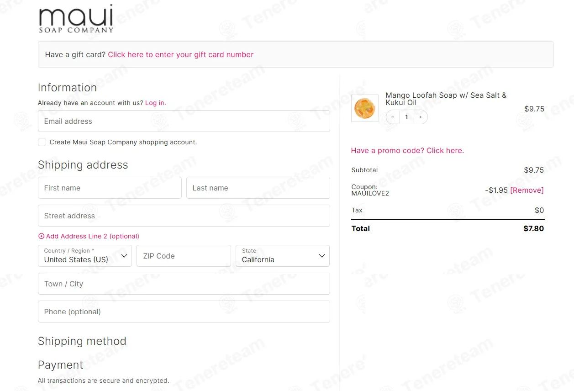The height and width of the screenshot is (391, 574).
Task: Click the gift card number link
Action: pos(181,54)
